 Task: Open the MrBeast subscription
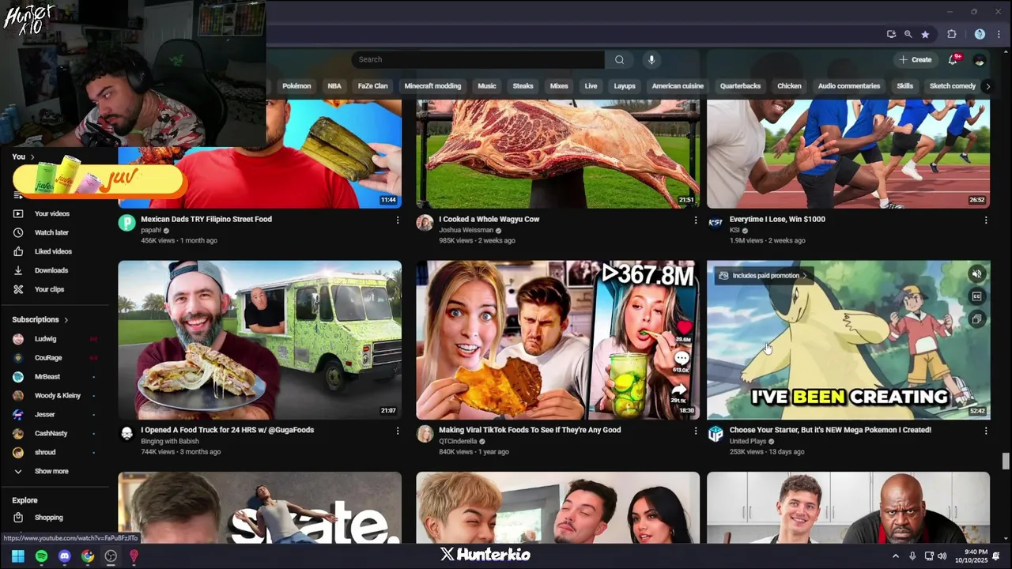(x=47, y=377)
